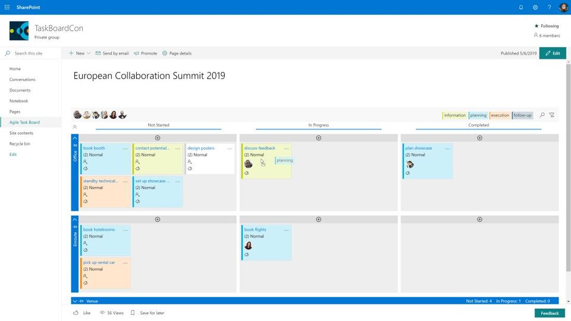Open the book flights card ellipsis menu

click(x=287, y=230)
